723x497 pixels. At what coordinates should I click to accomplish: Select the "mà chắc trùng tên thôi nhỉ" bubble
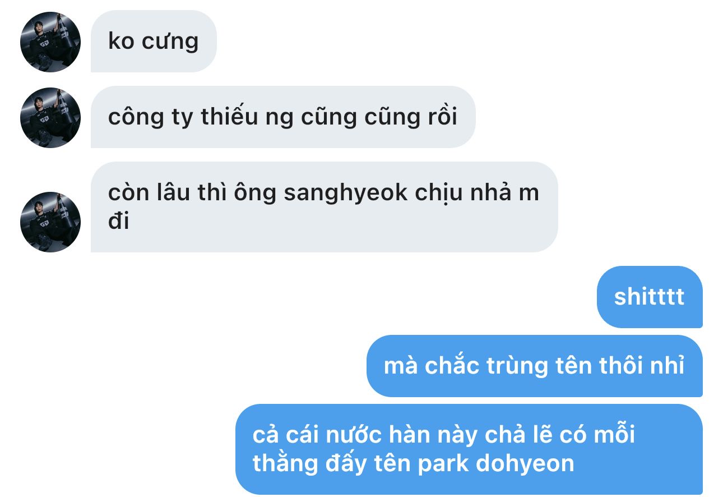(x=535, y=366)
